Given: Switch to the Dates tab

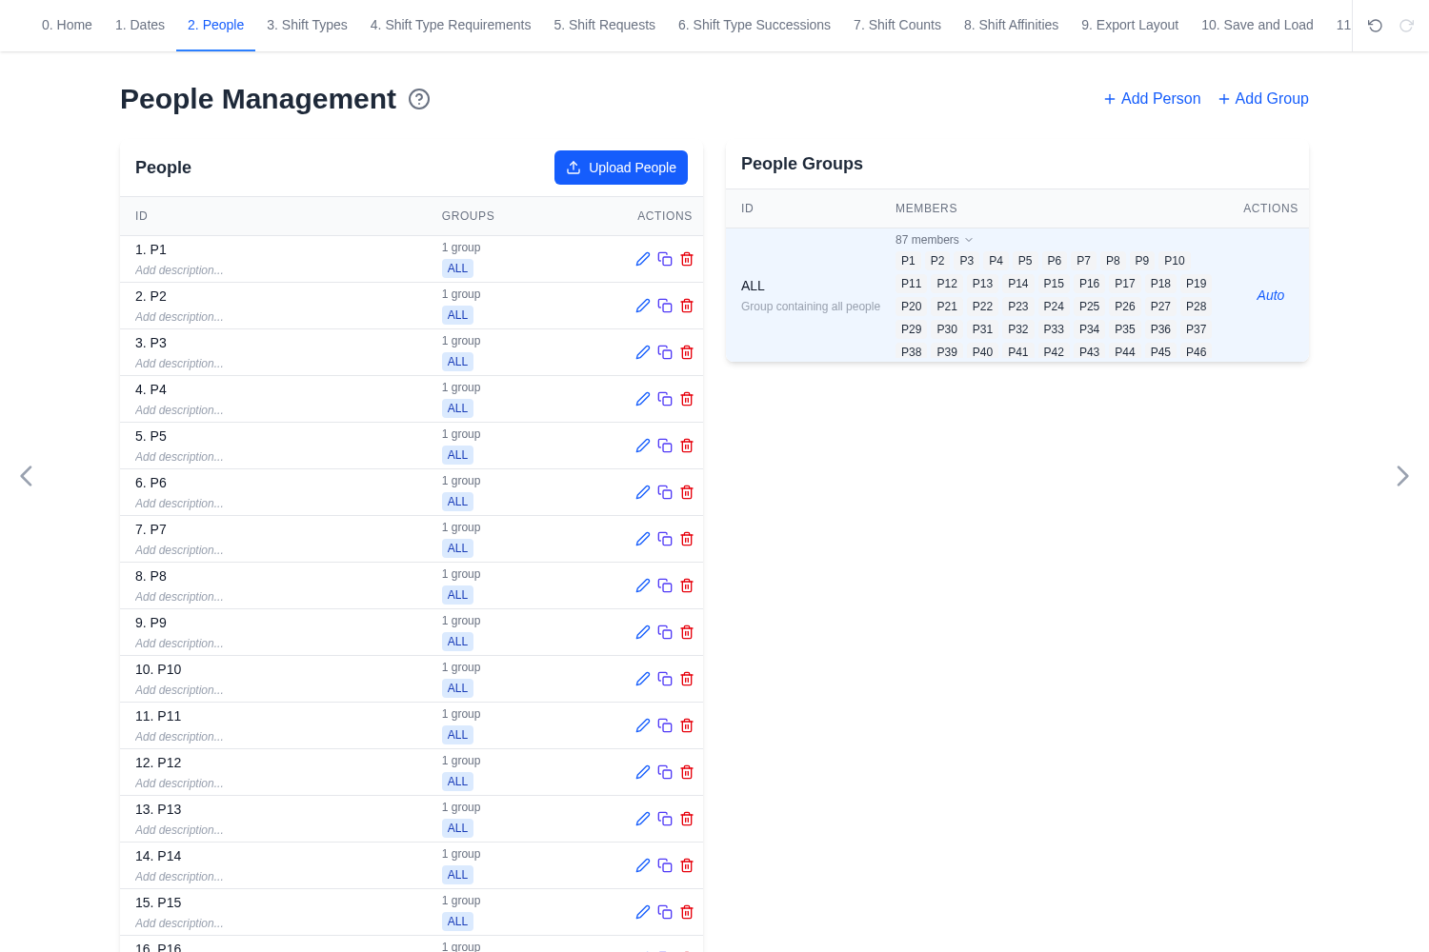Looking at the screenshot, I should tap(140, 25).
